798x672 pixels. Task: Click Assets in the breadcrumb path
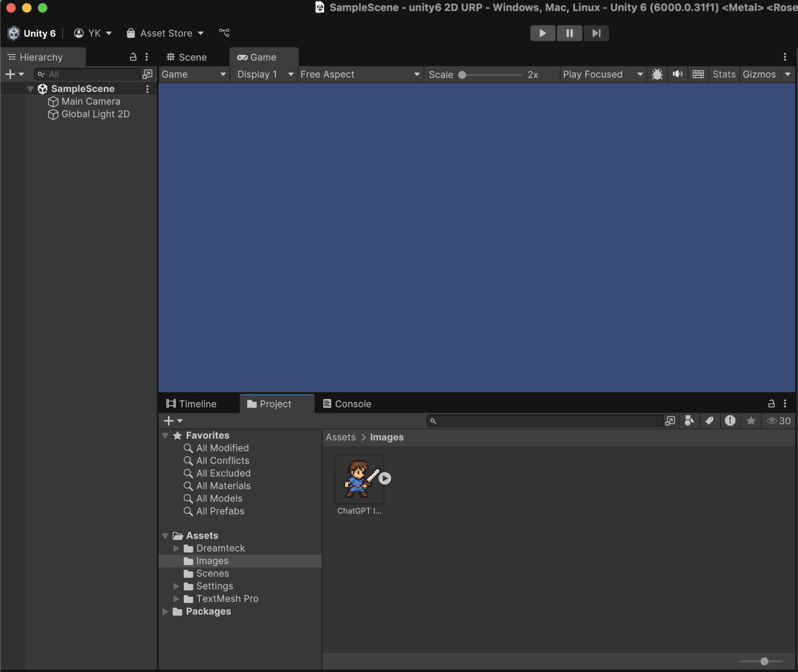[x=340, y=437]
